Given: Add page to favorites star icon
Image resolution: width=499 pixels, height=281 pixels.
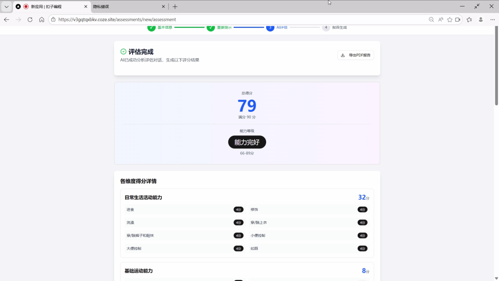Looking at the screenshot, I should click(450, 19).
